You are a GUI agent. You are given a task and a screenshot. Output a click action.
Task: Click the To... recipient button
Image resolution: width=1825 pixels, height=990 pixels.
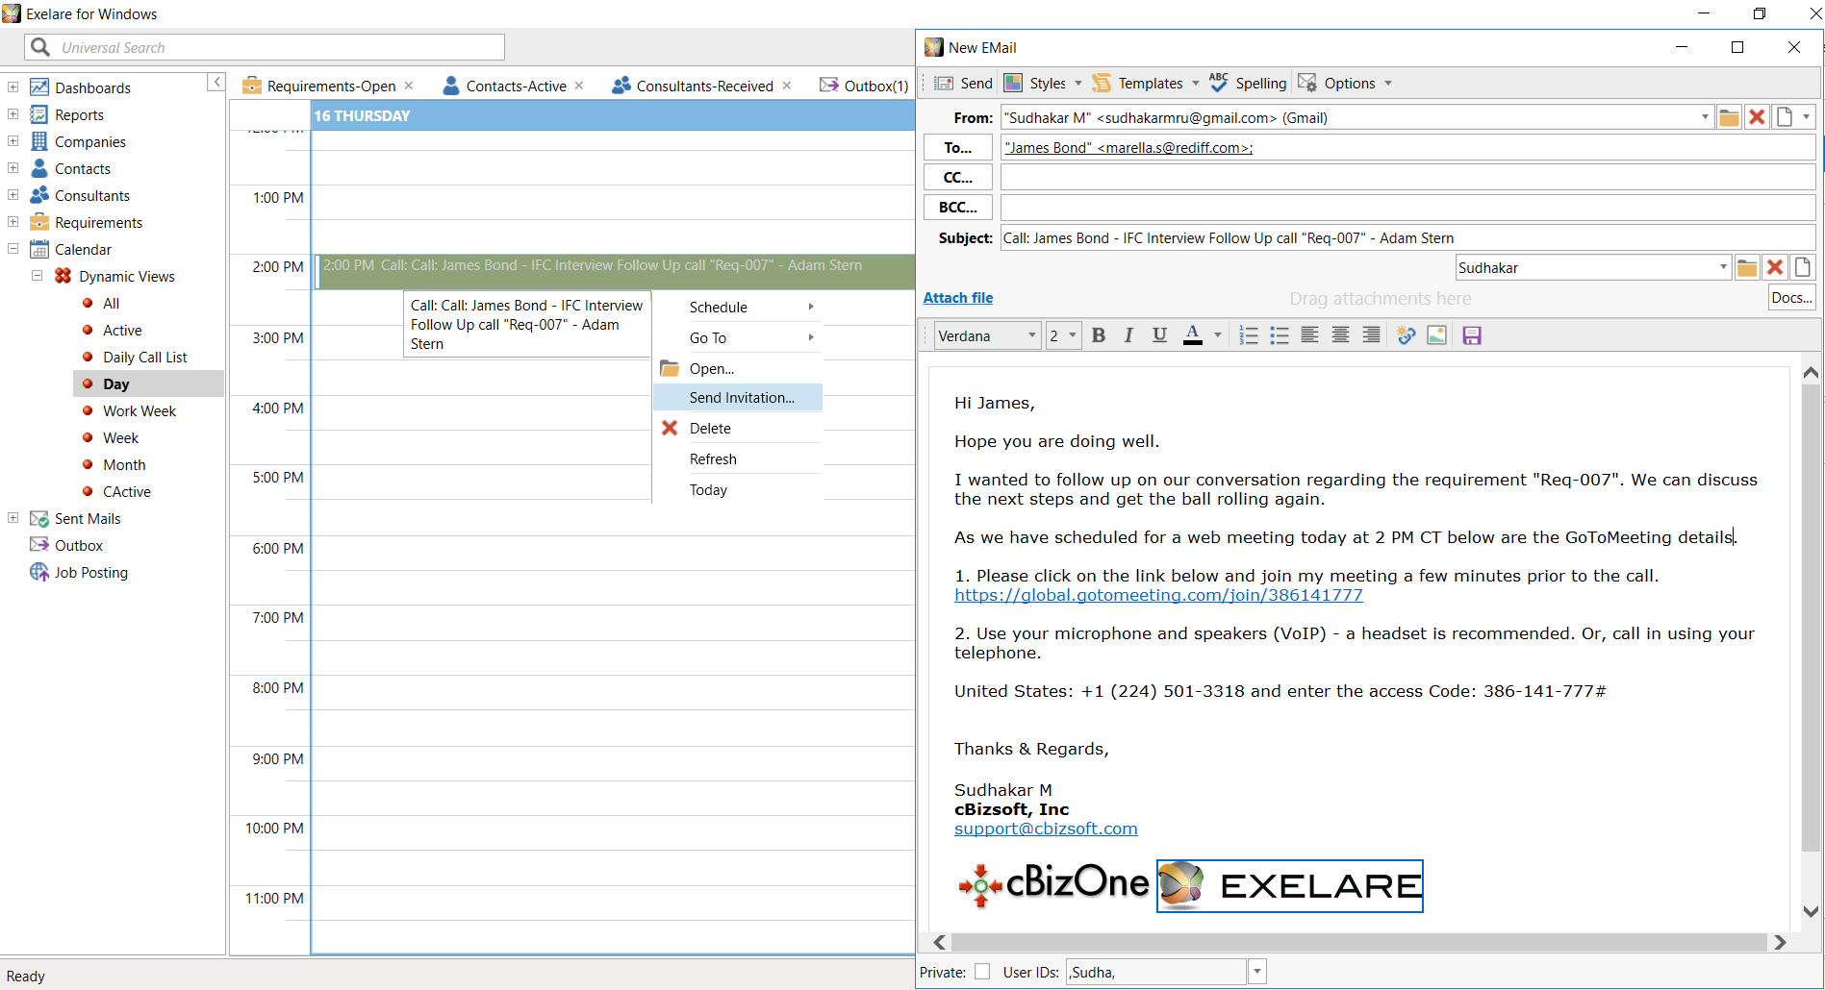point(957,147)
